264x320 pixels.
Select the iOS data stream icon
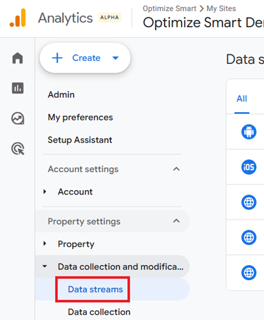coord(249,167)
